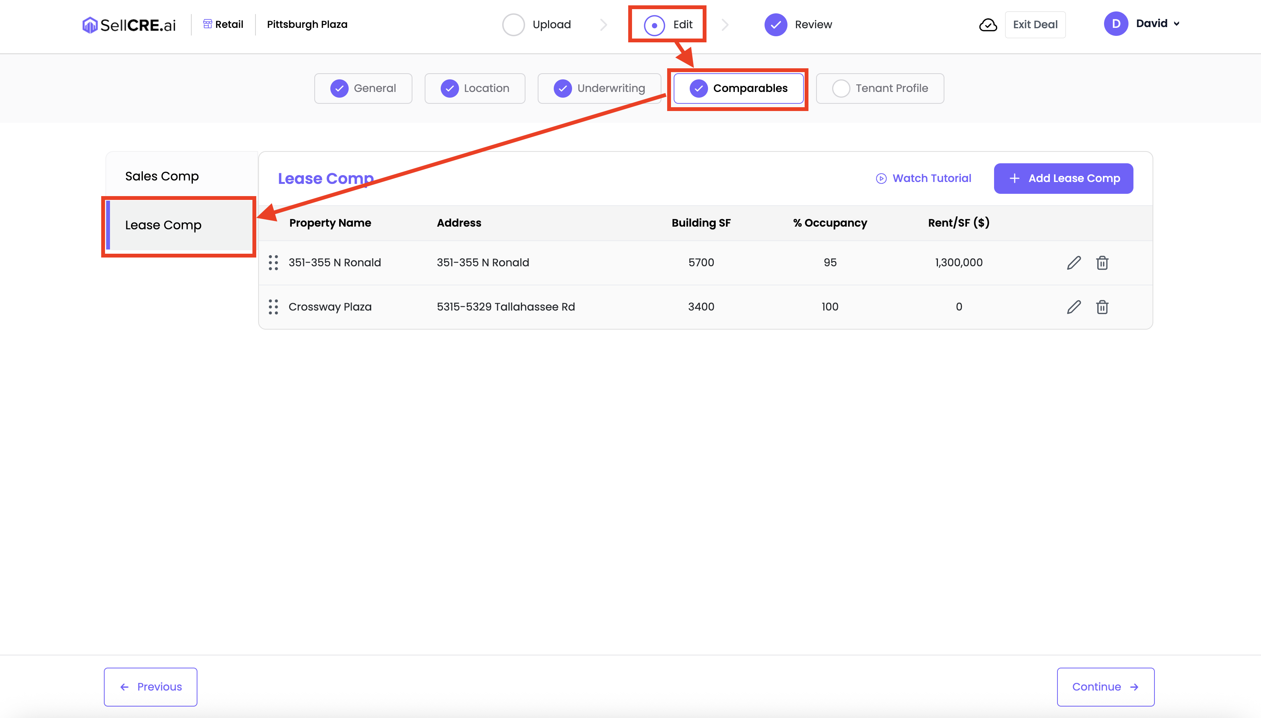
Task: Click the chevron after the Edit step
Action: click(x=724, y=25)
